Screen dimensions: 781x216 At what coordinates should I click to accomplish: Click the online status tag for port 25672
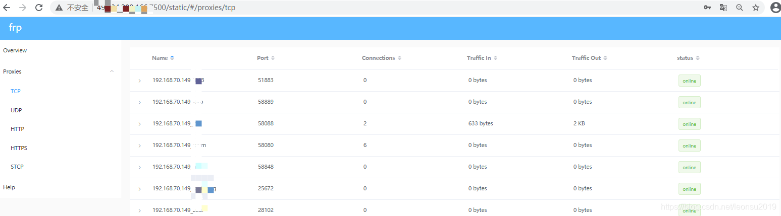(x=689, y=189)
